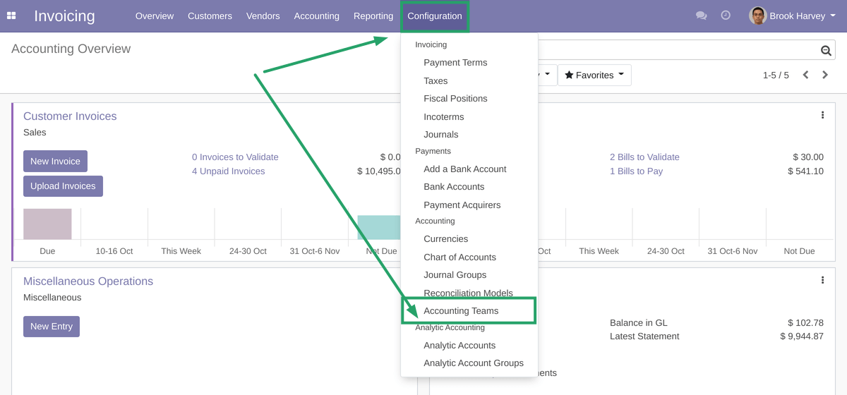Create a New Entry in Miscellaneous Operations

click(x=52, y=327)
